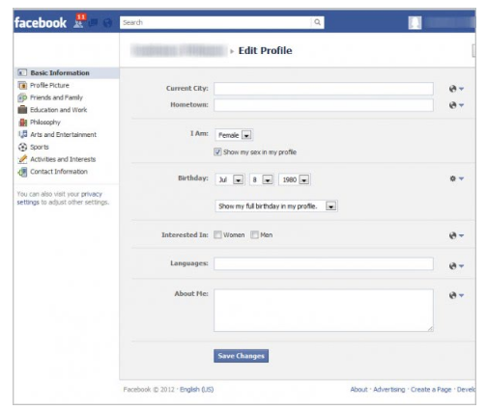The height and width of the screenshot is (410, 487).
Task: Open Birthday privacy gear selector
Action: pos(456,178)
